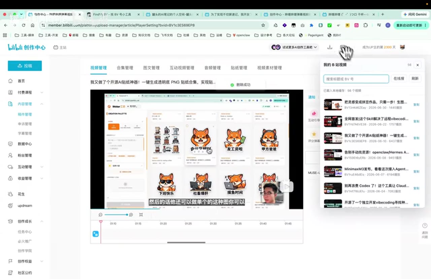Open 试试更多AI创作工具吧 dropdown
Screen dimensions: 431x279
[x=295, y=48]
